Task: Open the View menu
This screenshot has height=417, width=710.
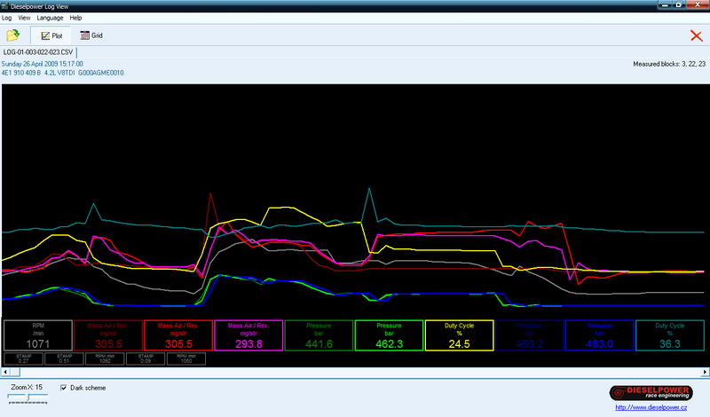Action: (24, 18)
